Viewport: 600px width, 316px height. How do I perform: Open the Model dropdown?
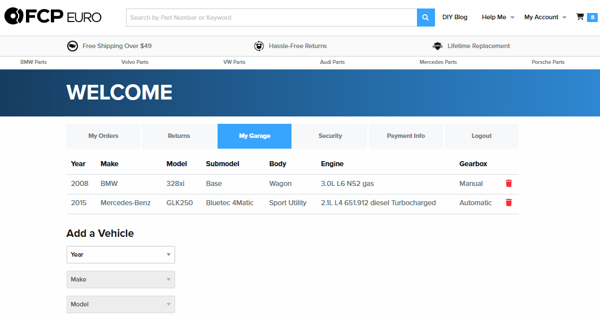click(x=120, y=304)
